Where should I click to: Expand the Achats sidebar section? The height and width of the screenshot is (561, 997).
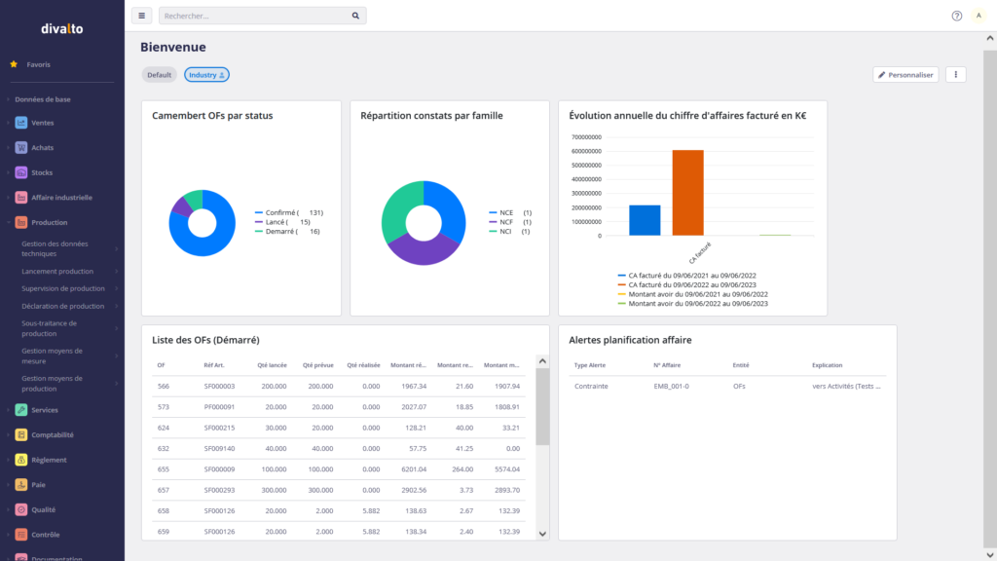[x=42, y=147]
